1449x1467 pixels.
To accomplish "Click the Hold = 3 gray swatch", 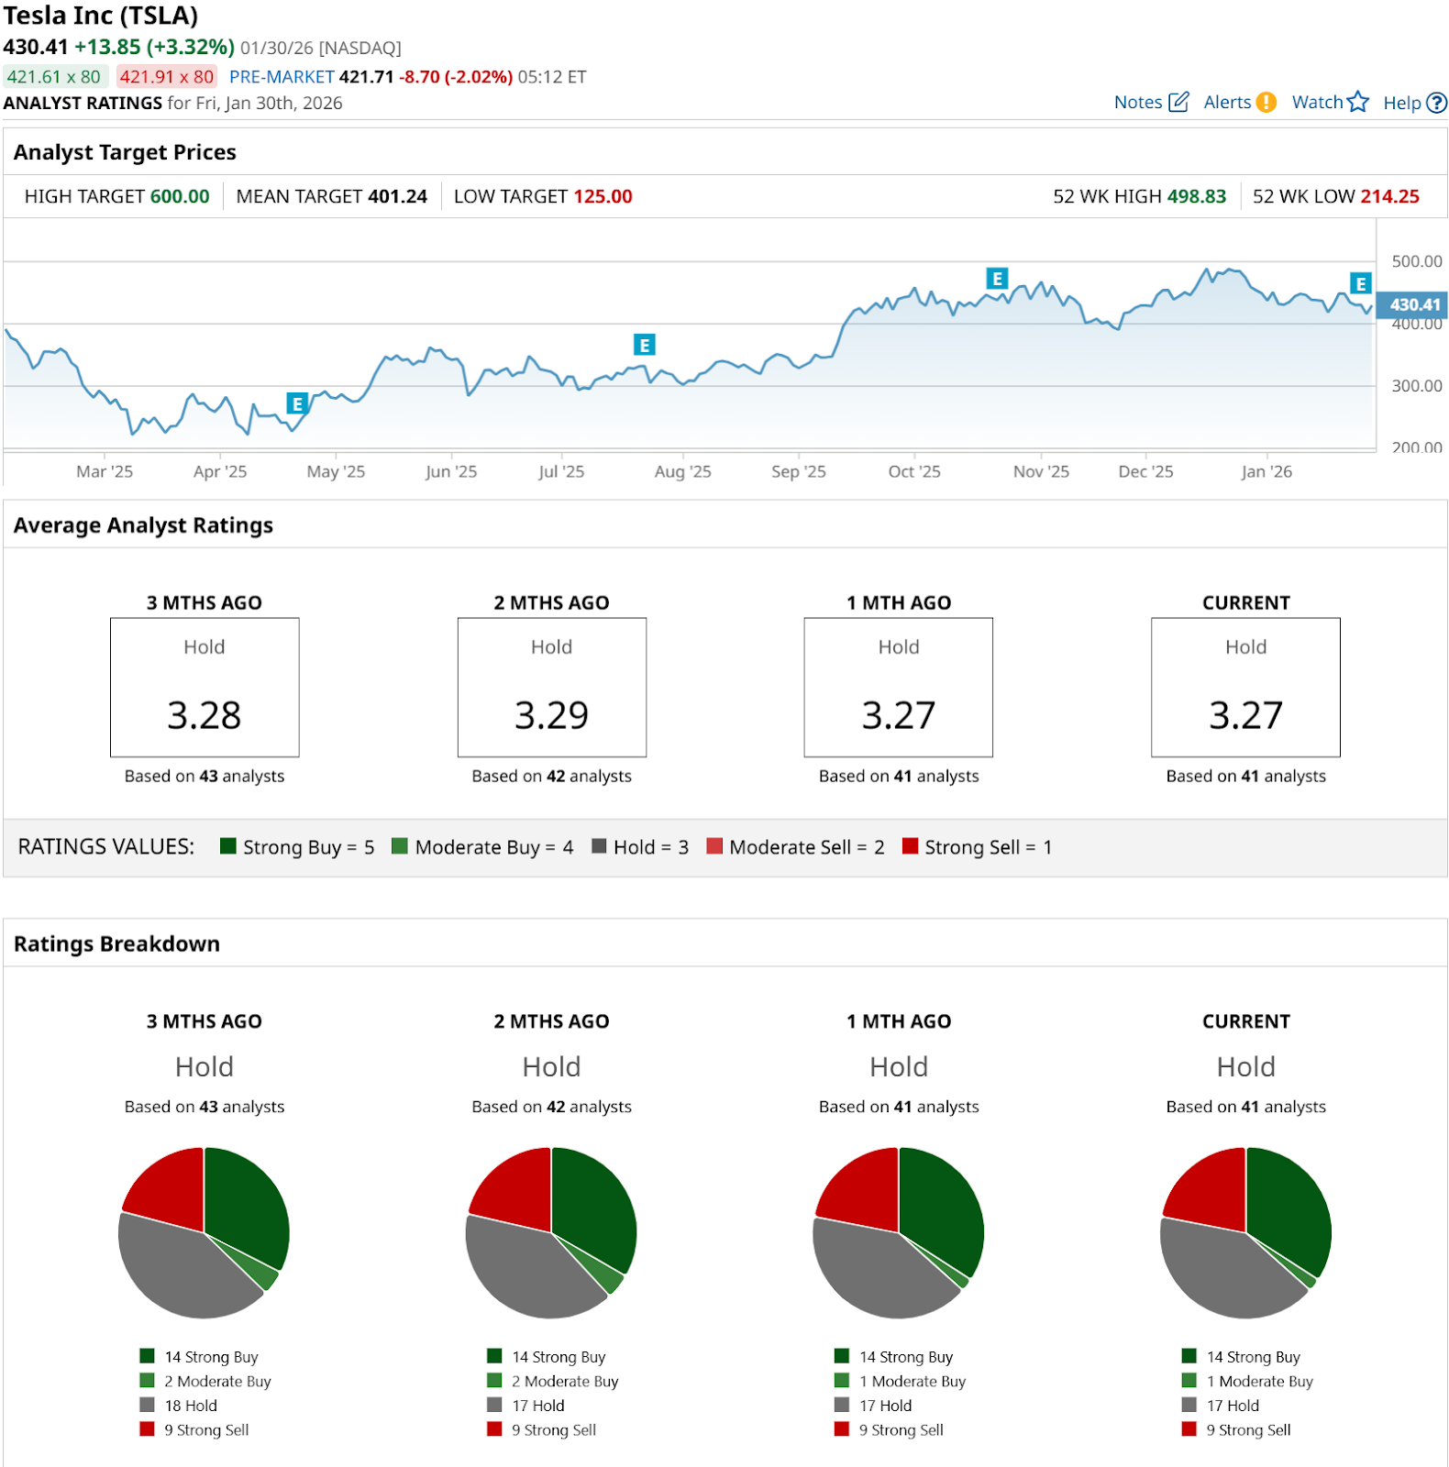I will 599,845.
